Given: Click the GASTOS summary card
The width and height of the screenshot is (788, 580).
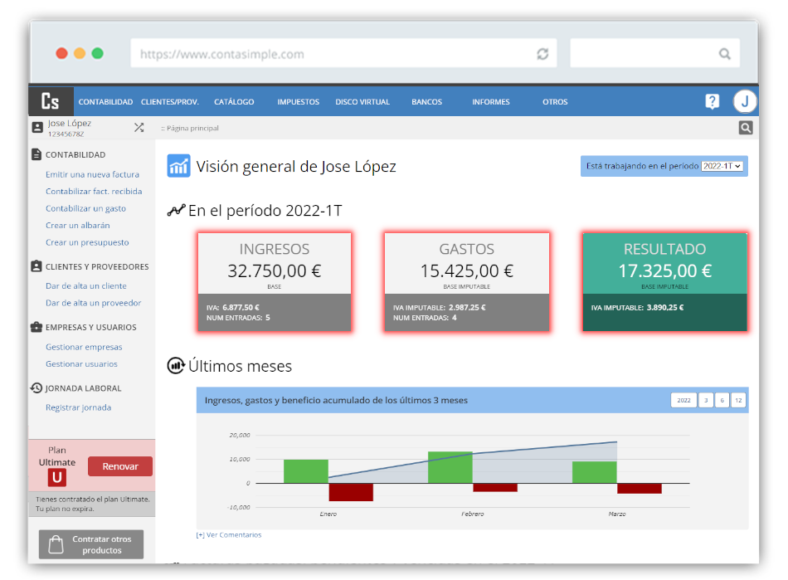Looking at the screenshot, I should coord(467,282).
